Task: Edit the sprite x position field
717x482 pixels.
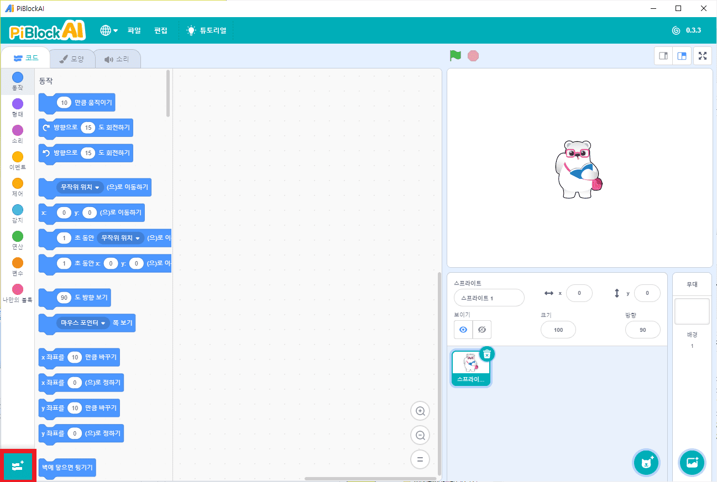Action: (579, 293)
